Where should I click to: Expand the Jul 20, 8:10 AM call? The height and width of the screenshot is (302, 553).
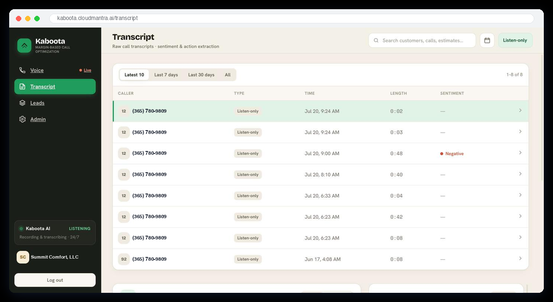click(x=520, y=174)
